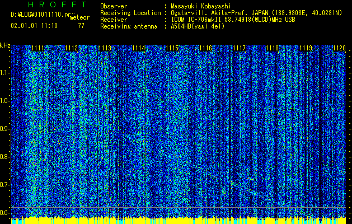Click the kHz axis unit label

[x=5, y=45]
